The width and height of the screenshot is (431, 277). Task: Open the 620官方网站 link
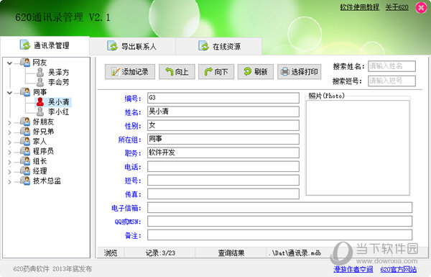(398, 269)
